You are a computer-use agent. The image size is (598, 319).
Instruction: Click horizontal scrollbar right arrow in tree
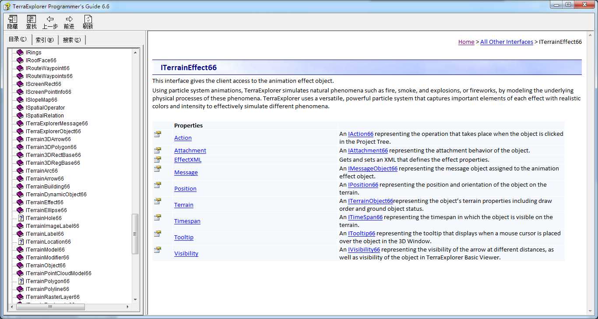pos(127,307)
